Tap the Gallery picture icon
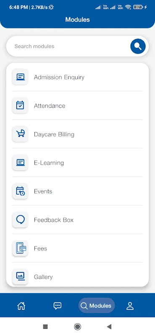The image size is (155, 336). (20, 276)
